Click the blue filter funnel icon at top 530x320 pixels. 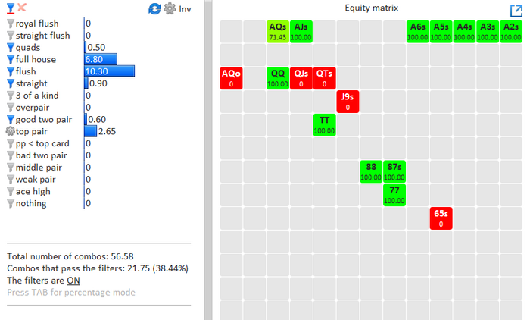(x=11, y=7)
